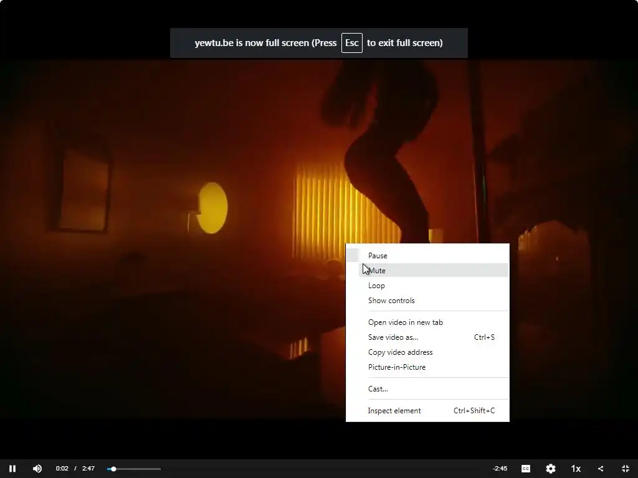
Task: Click the 2:47 duration text
Action: point(88,469)
